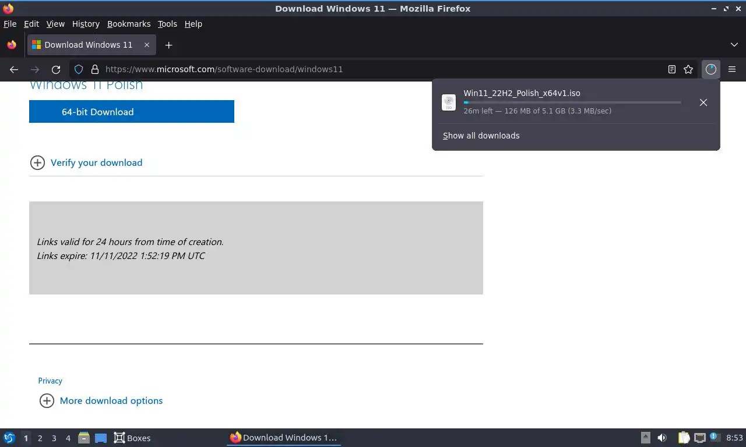Image resolution: width=746 pixels, height=447 pixels.
Task: Open the Firefox hamburger application menu
Action: (732, 69)
